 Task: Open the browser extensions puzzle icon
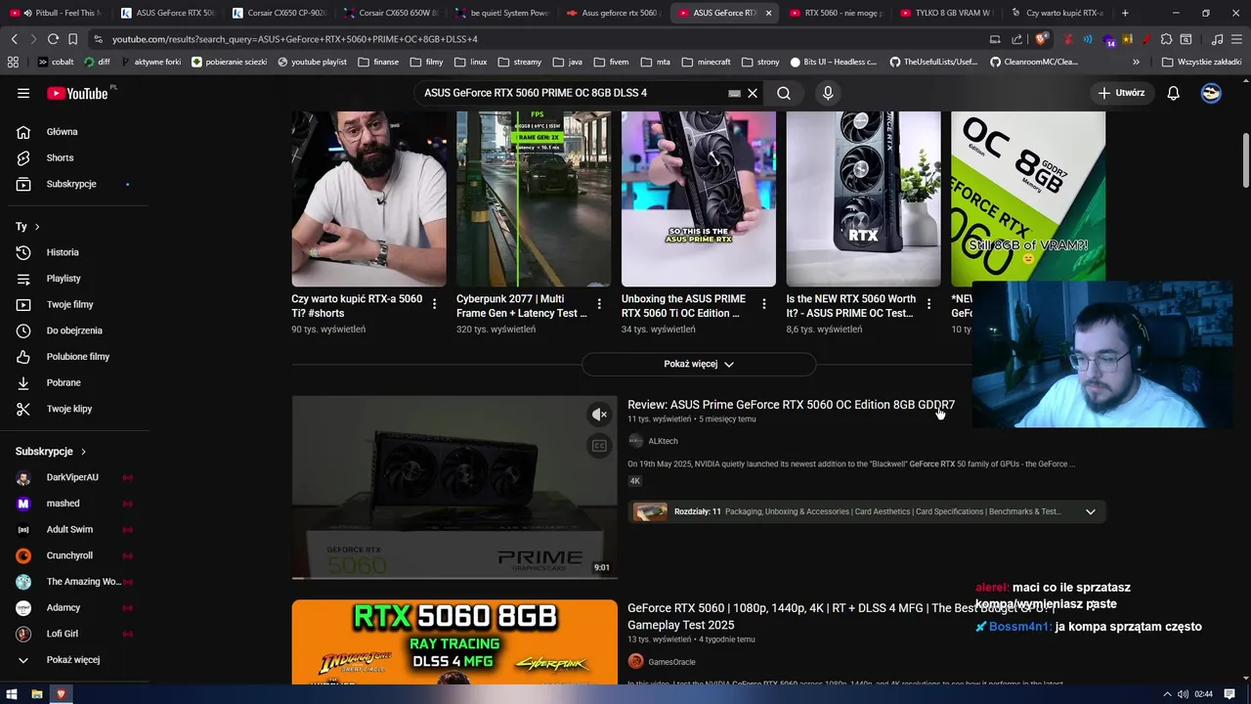coord(1167,39)
